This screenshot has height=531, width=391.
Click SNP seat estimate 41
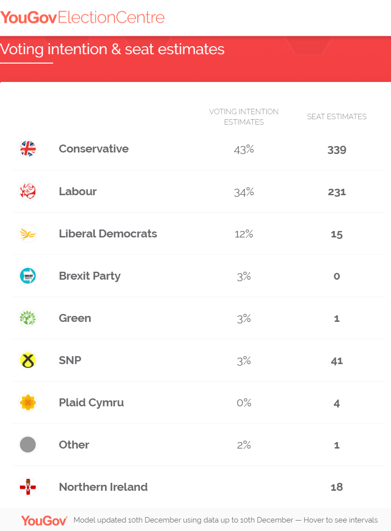337,361
